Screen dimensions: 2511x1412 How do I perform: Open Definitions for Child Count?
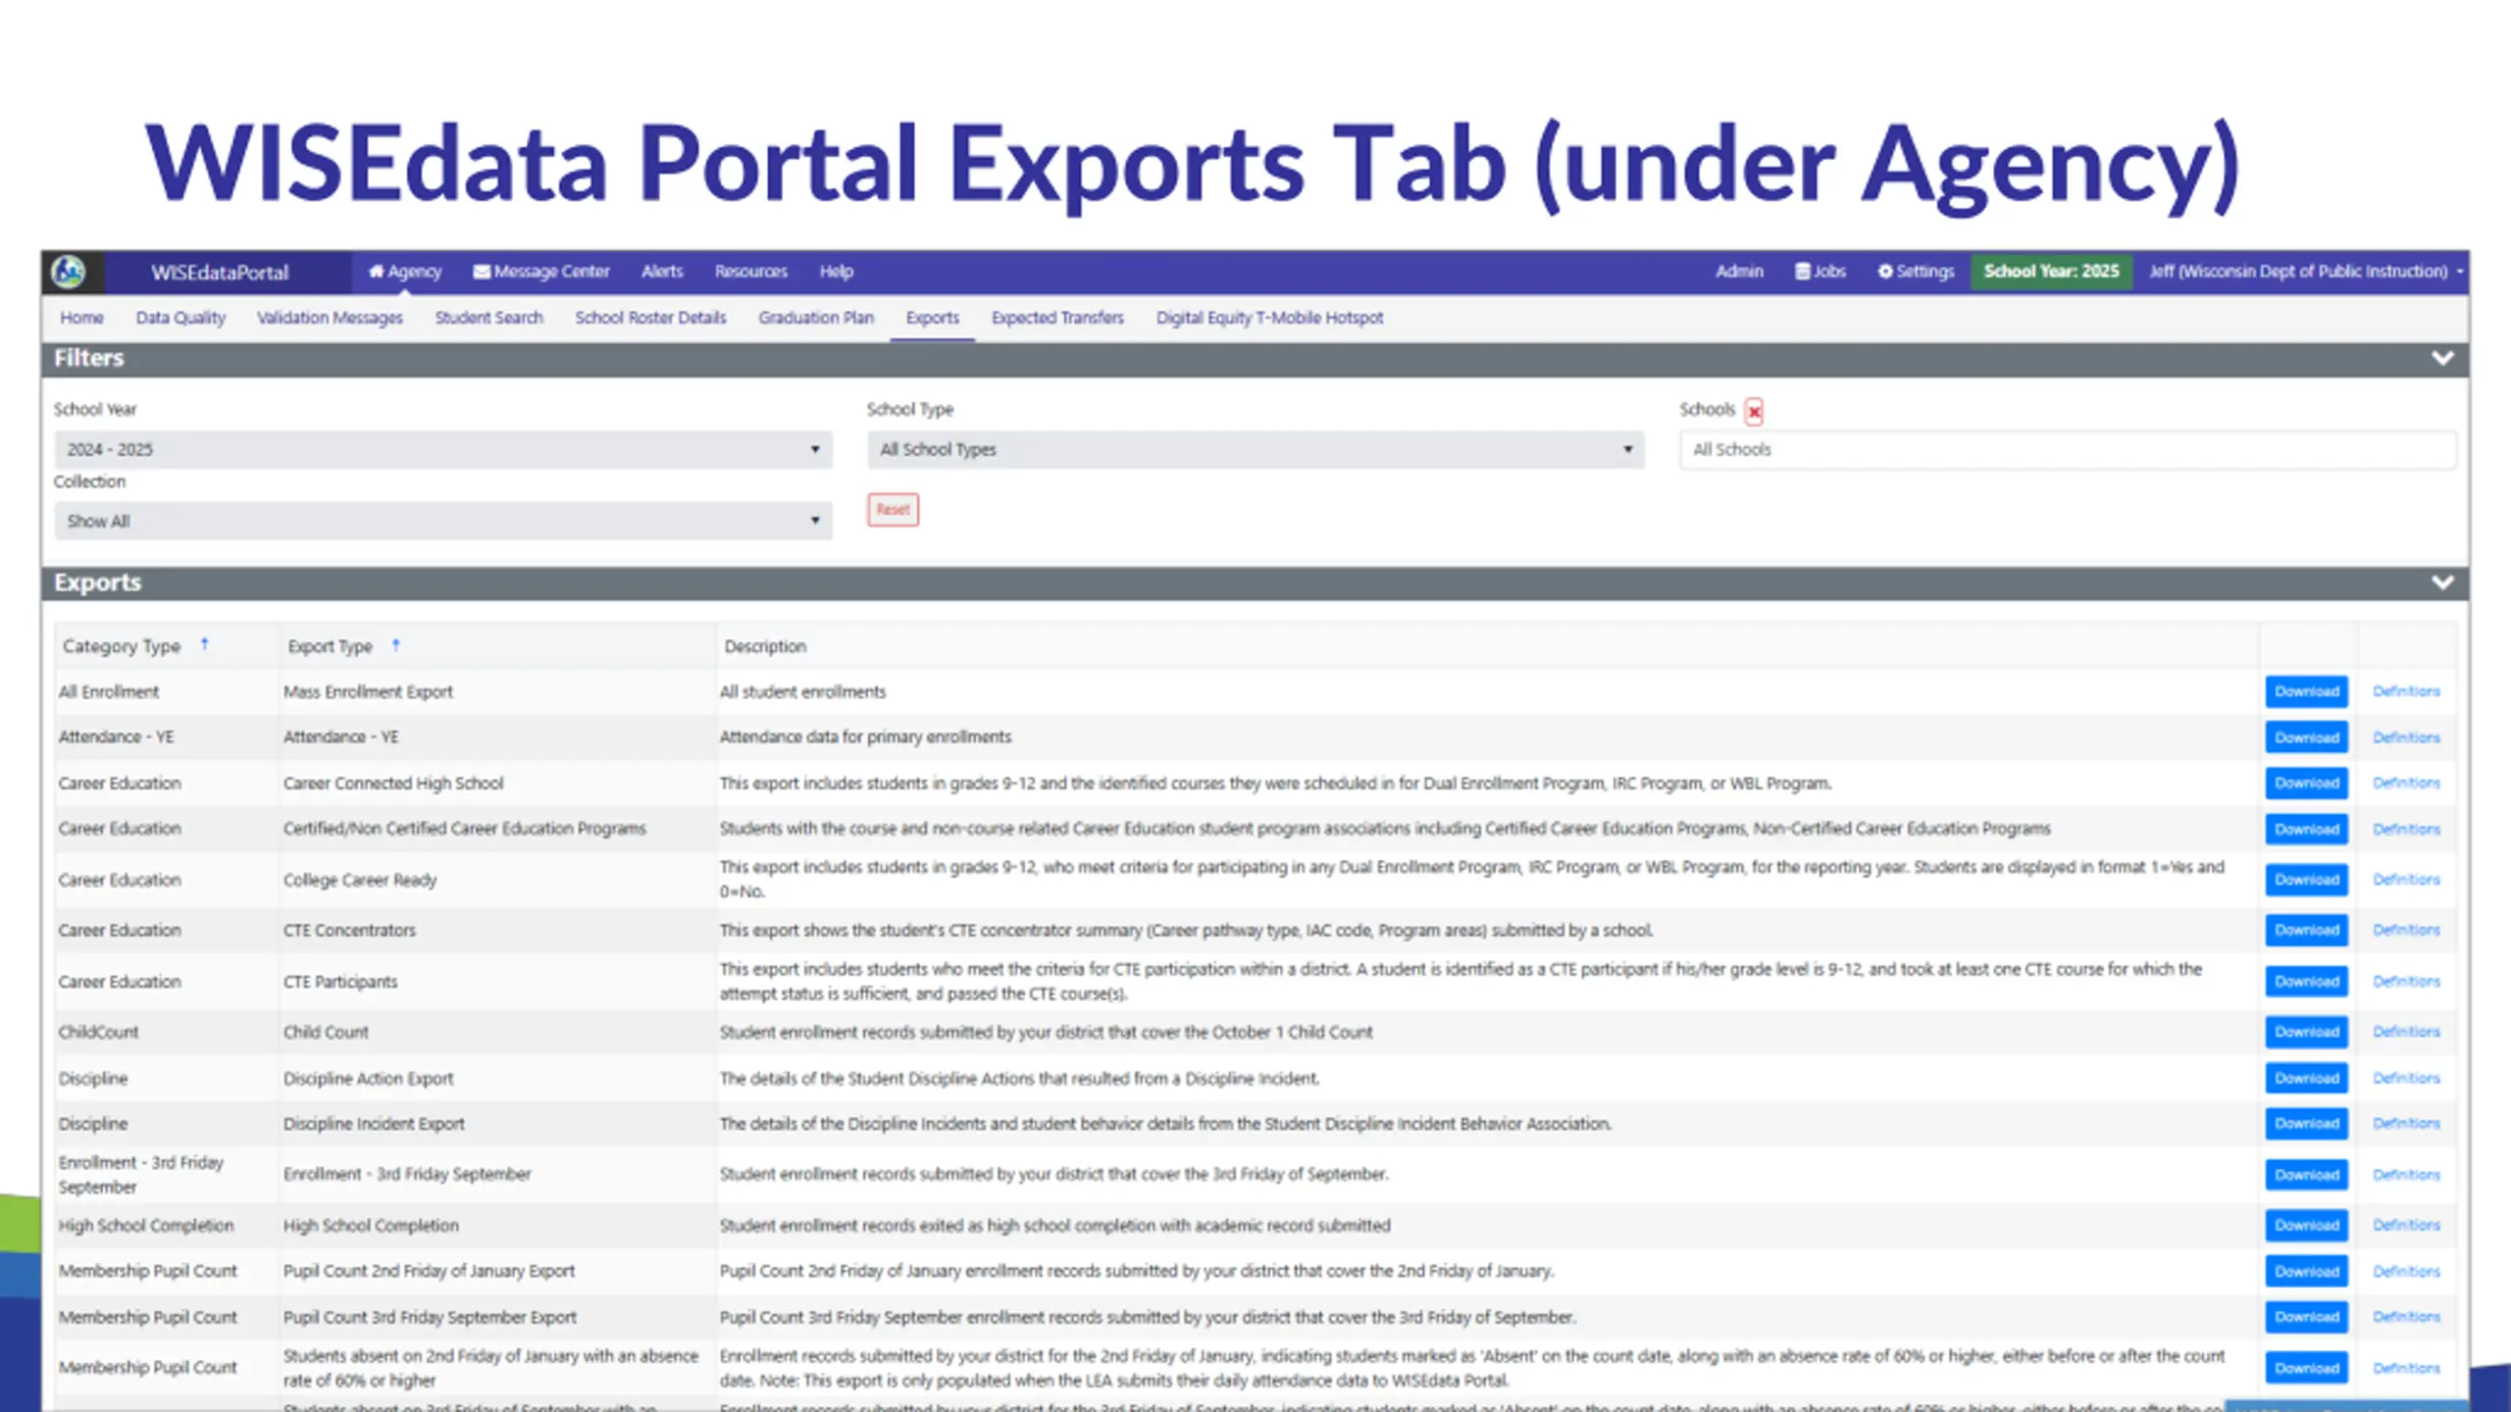coord(2406,1033)
